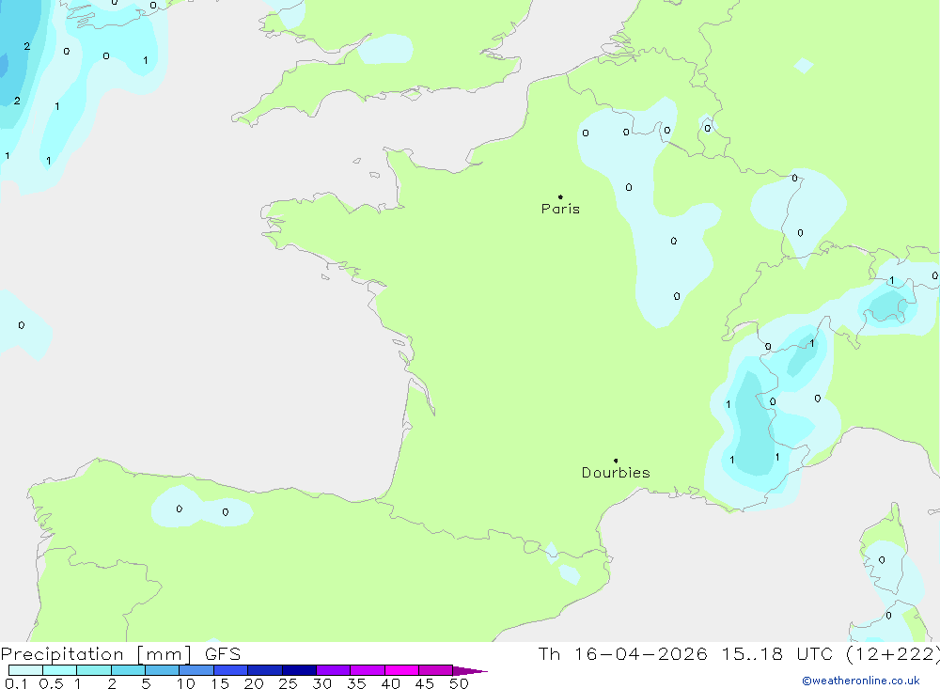Click the legend label '50'
Screen dimensions: 940x689
tap(459, 683)
